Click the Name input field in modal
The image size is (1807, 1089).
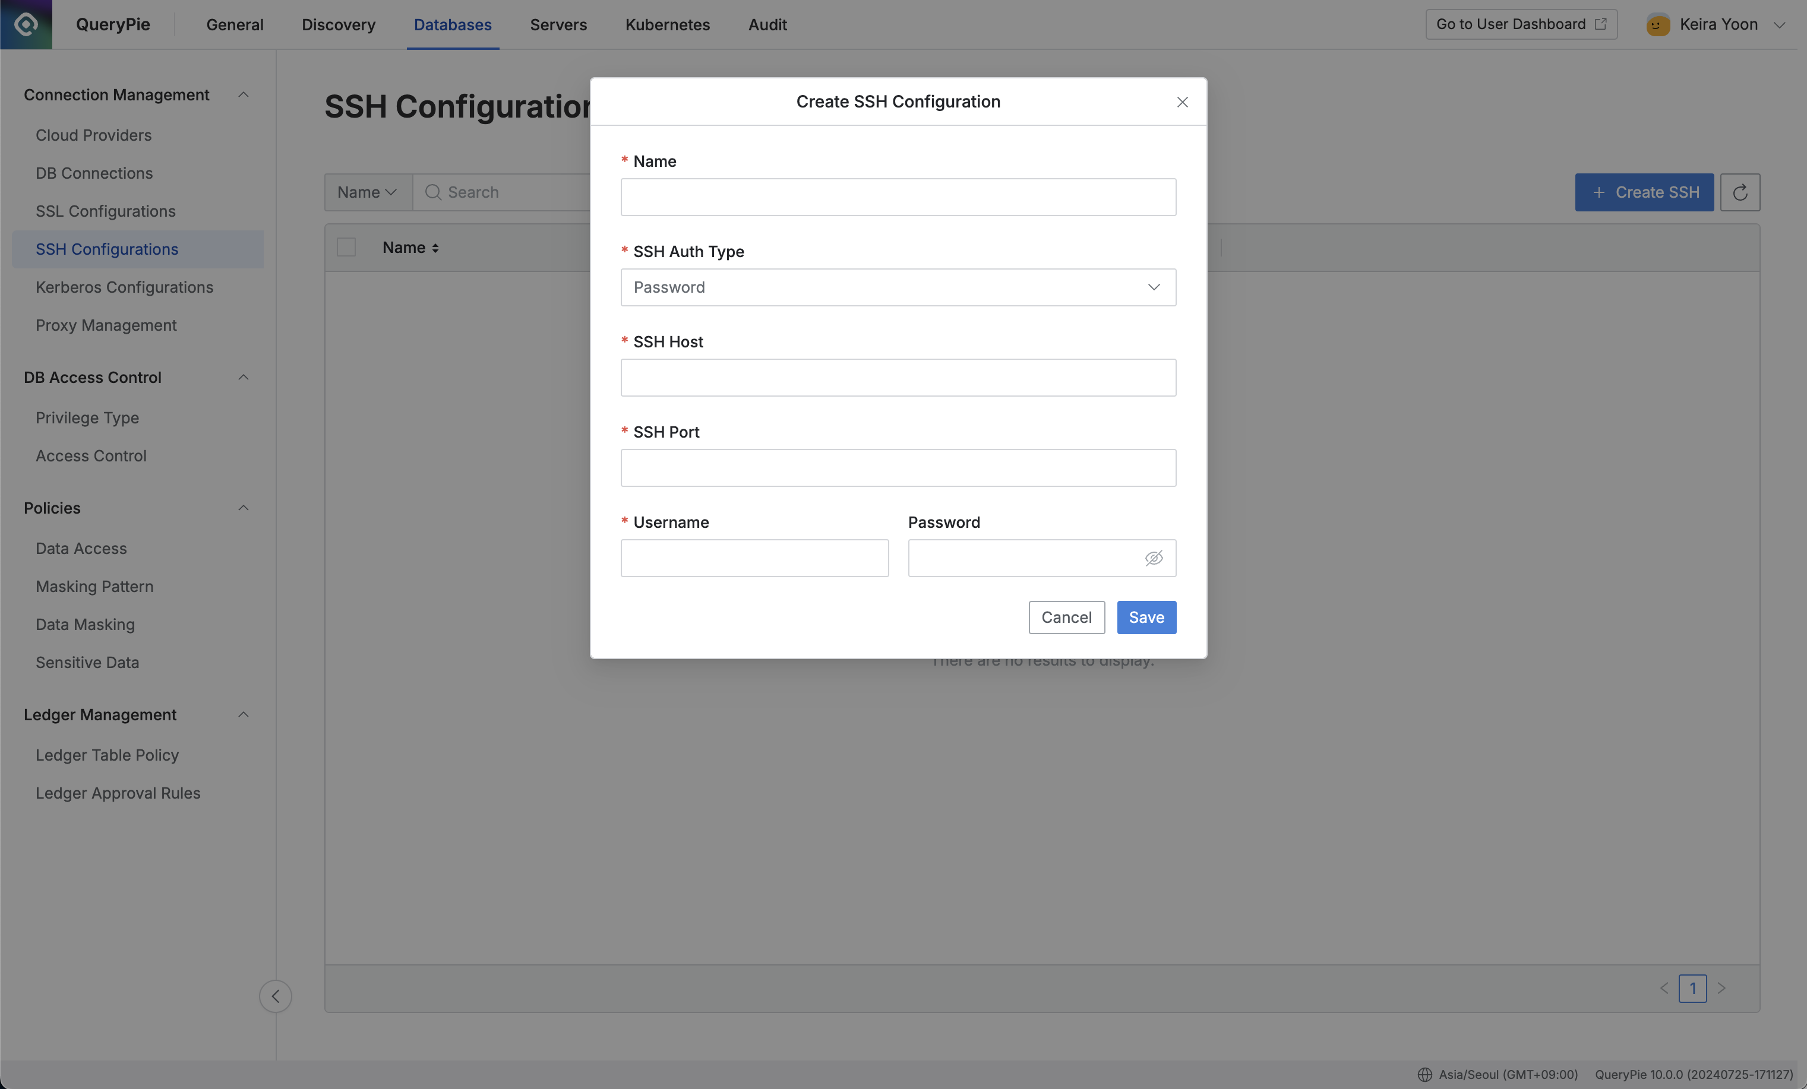(x=898, y=196)
